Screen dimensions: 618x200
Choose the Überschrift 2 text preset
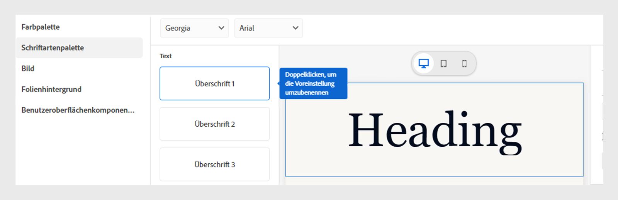[214, 124]
